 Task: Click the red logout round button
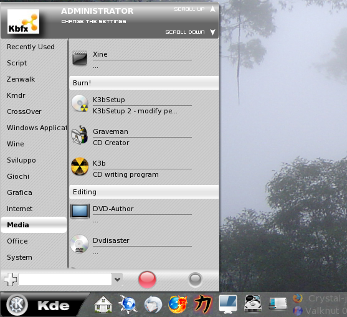click(x=147, y=280)
